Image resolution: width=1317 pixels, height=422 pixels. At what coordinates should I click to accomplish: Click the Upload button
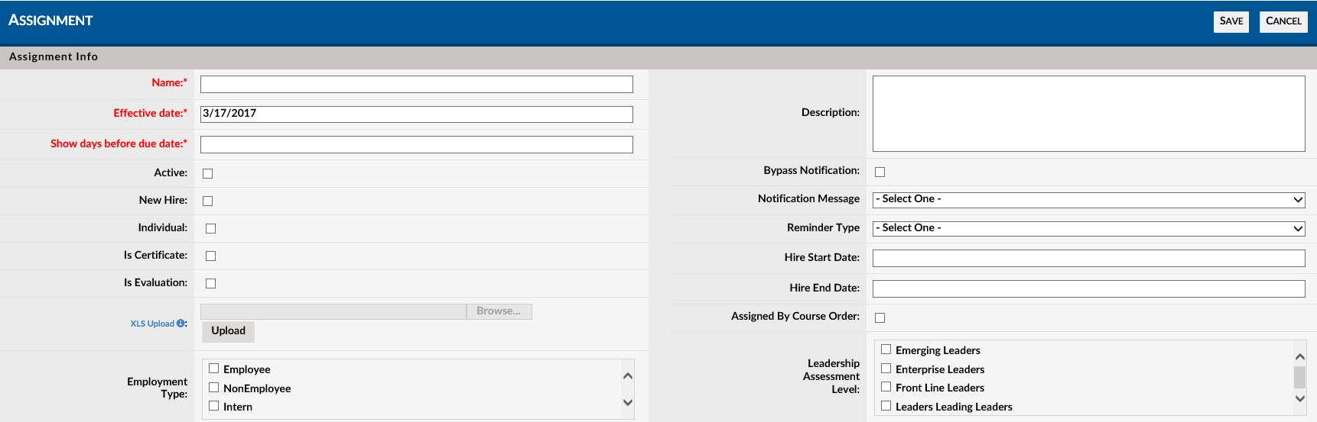coord(228,331)
